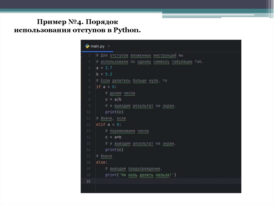Click the line 'c = a*b'
This screenshot has height=205, width=274.
(113, 137)
